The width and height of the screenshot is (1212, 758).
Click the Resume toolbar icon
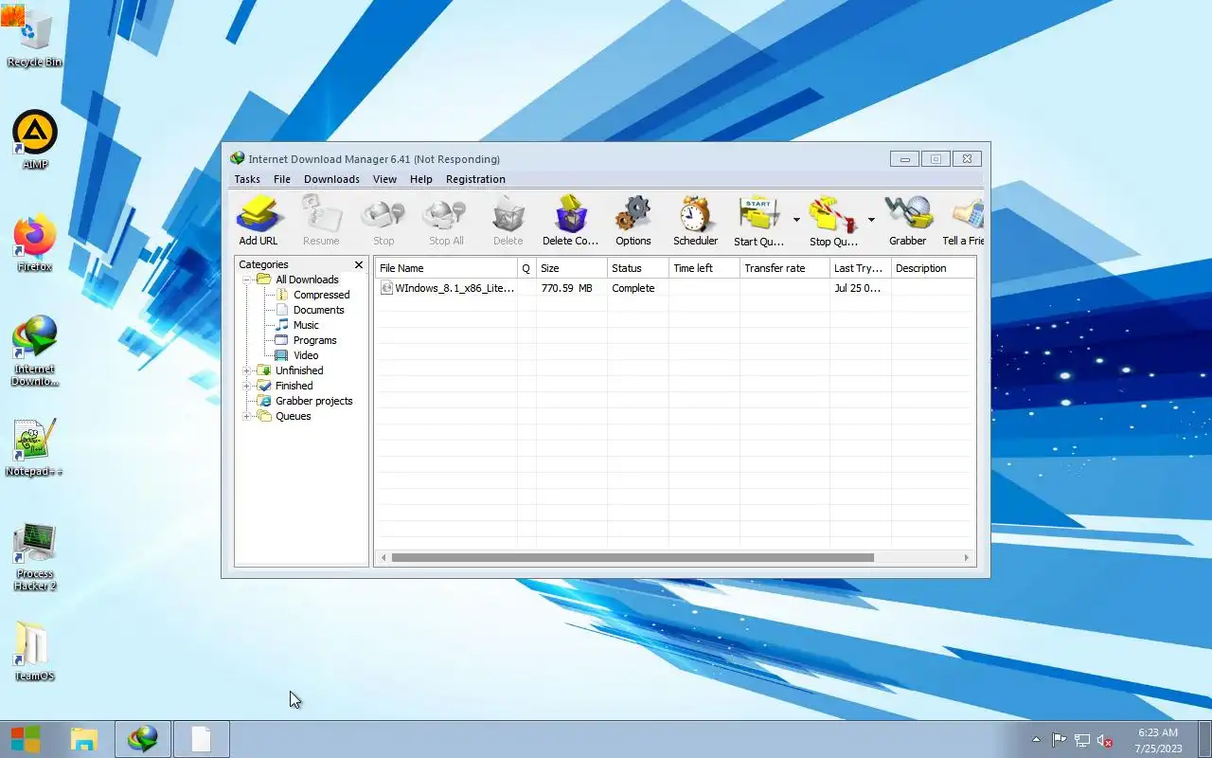pyautogui.click(x=321, y=221)
